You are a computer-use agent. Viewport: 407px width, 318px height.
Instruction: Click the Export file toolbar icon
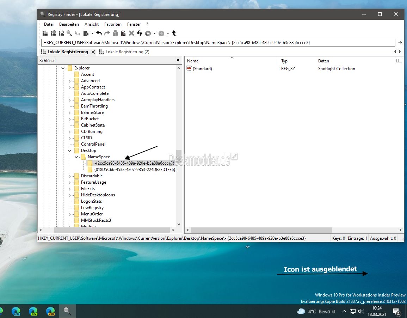86,33
